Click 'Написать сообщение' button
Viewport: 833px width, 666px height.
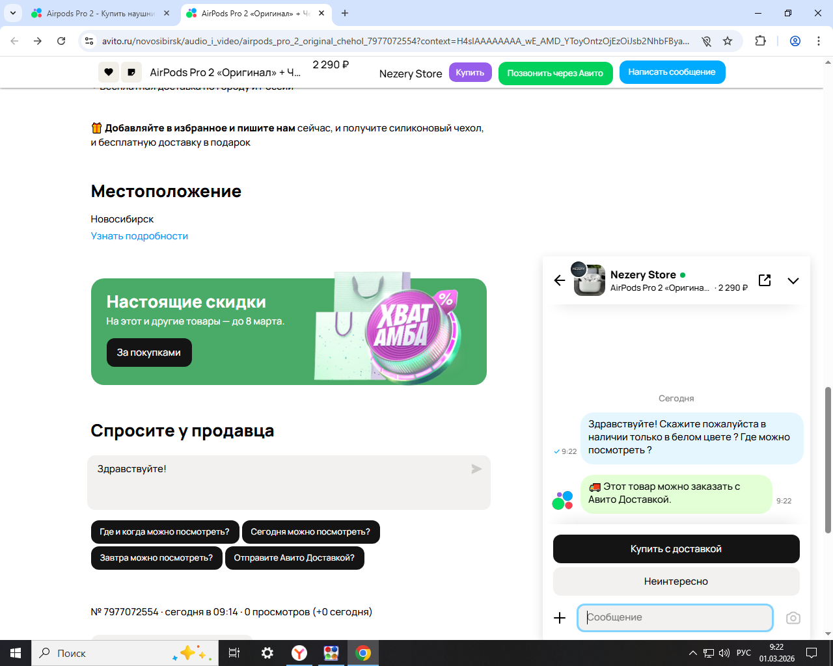[x=672, y=72]
